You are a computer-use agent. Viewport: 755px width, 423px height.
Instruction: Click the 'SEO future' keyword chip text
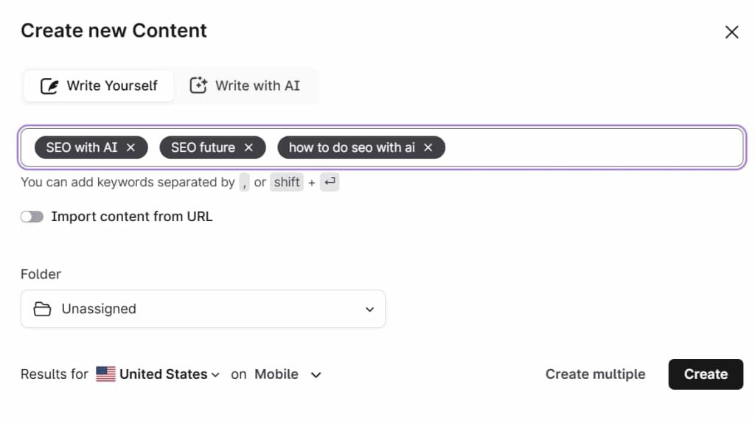[x=203, y=147]
